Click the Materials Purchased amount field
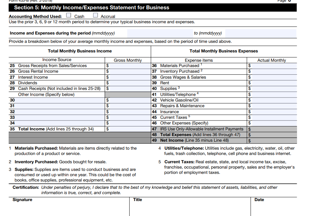The height and width of the screenshot is (216, 310). tap(274, 66)
